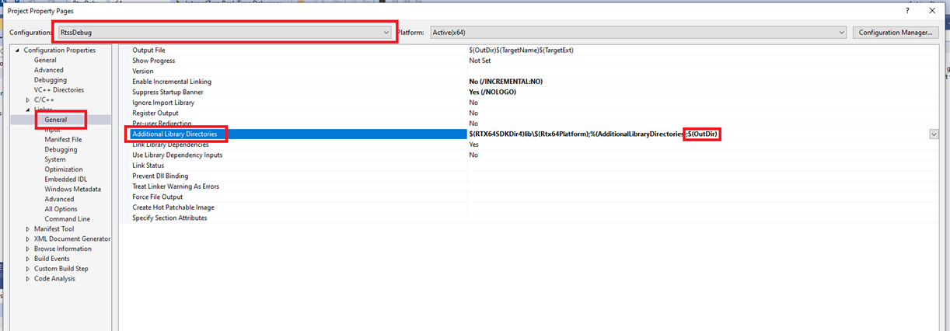Select the Link Library Dependencies property
The image size is (950, 331).
[x=170, y=145]
